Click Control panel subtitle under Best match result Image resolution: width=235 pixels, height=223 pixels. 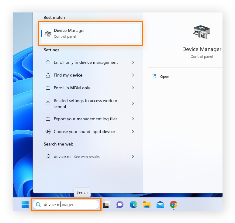pos(65,36)
